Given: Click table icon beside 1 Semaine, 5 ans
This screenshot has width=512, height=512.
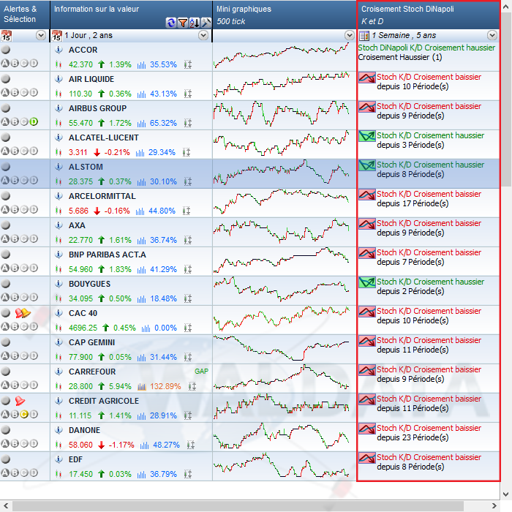Looking at the screenshot, I should 364,35.
